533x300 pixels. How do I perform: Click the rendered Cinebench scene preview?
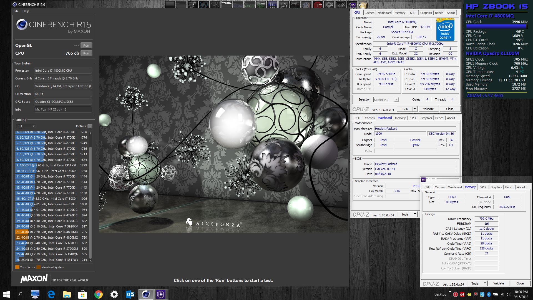(x=223, y=144)
